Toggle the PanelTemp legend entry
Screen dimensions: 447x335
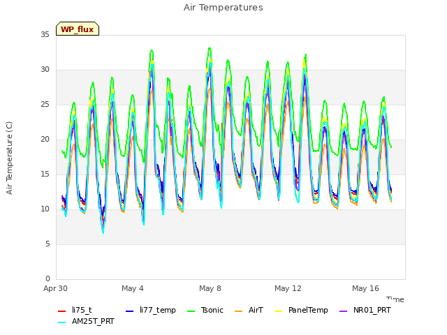(x=301, y=310)
